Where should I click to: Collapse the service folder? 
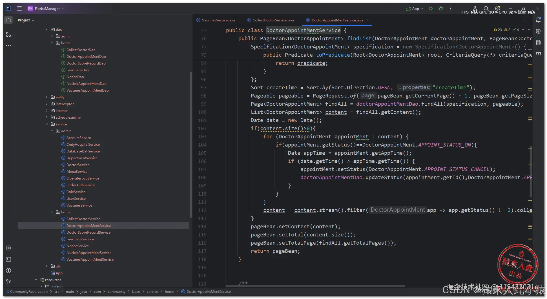tap(47, 124)
